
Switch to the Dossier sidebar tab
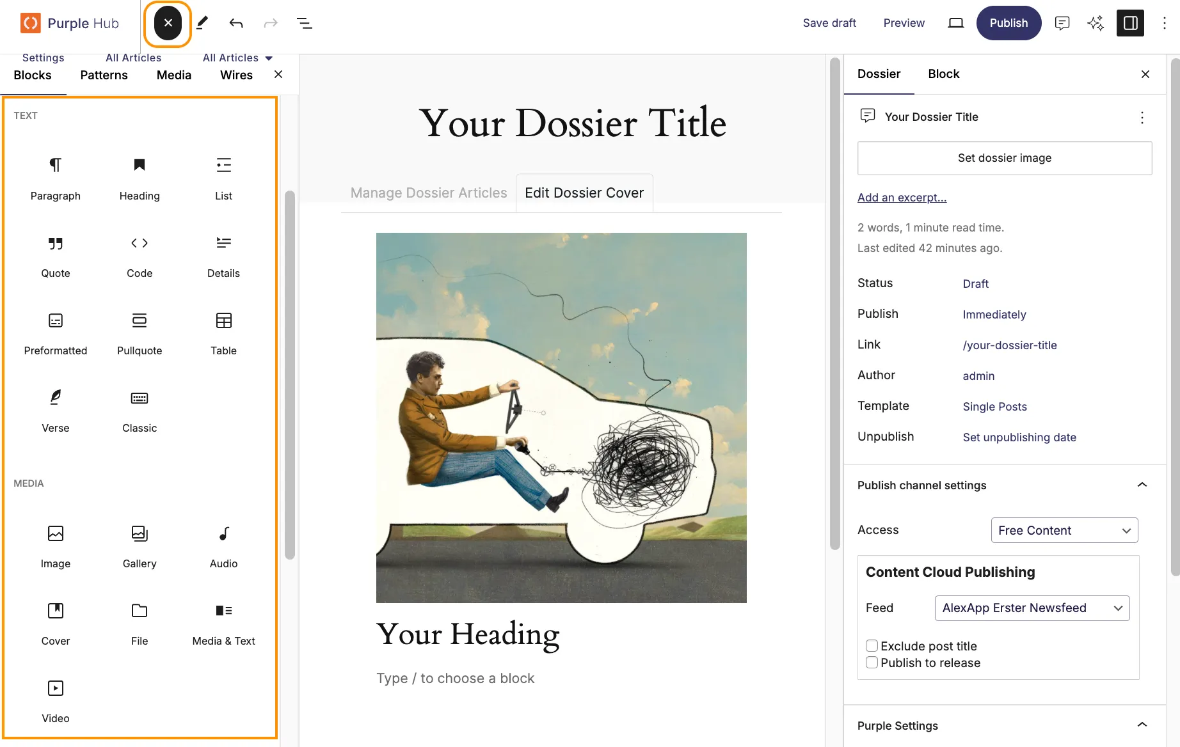click(879, 74)
